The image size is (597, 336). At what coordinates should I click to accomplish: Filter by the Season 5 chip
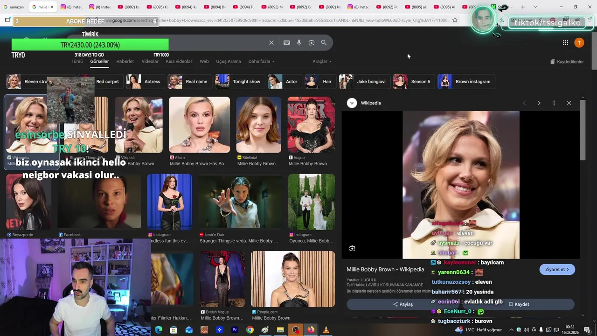(413, 82)
